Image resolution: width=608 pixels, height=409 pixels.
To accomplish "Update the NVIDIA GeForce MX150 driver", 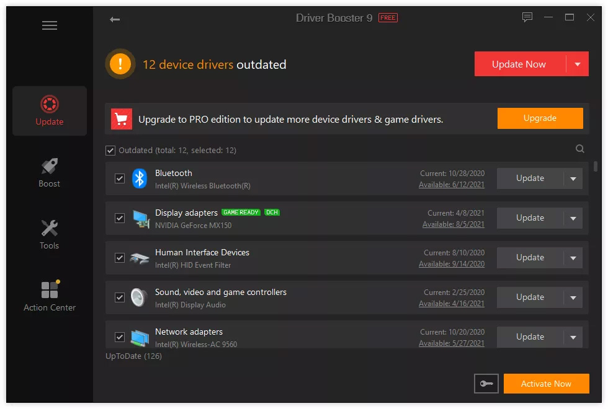I will [530, 218].
